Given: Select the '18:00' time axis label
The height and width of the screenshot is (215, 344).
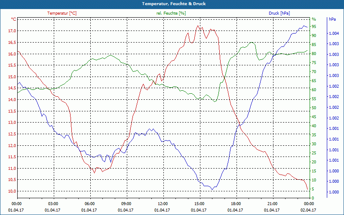Looking at the screenshot, I should click(236, 203).
